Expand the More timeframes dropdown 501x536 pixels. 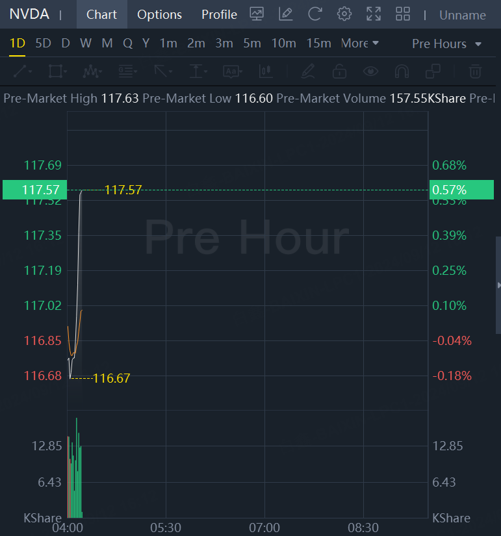pyautogui.click(x=359, y=44)
